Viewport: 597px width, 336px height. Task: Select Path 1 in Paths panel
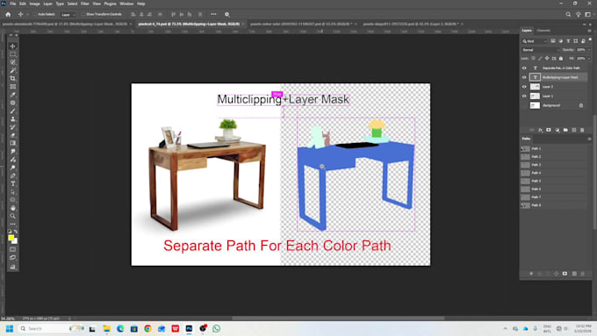[x=554, y=149]
